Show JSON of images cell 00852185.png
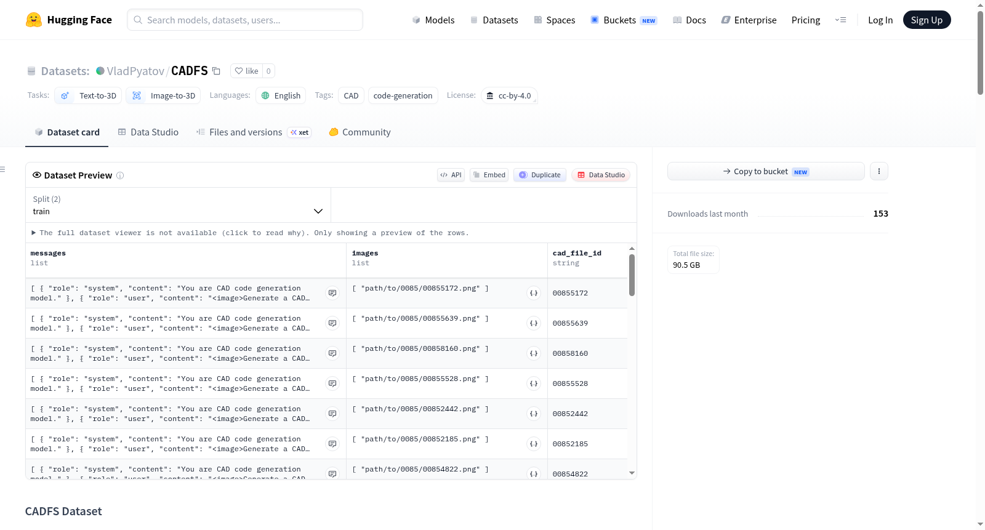Viewport: 985px width, 530px height. (534, 444)
